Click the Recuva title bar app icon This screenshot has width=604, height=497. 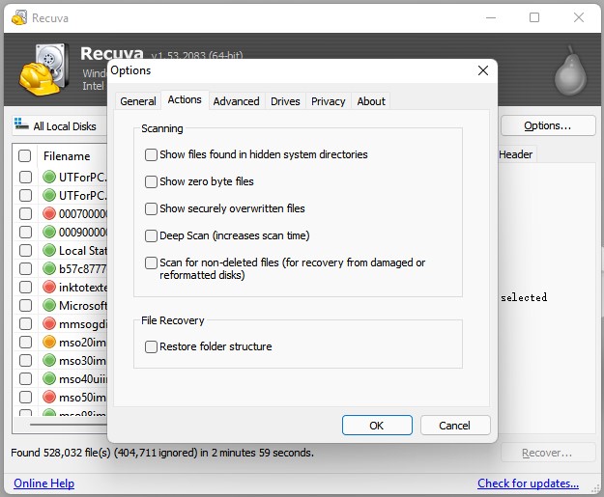pyautogui.click(x=19, y=17)
